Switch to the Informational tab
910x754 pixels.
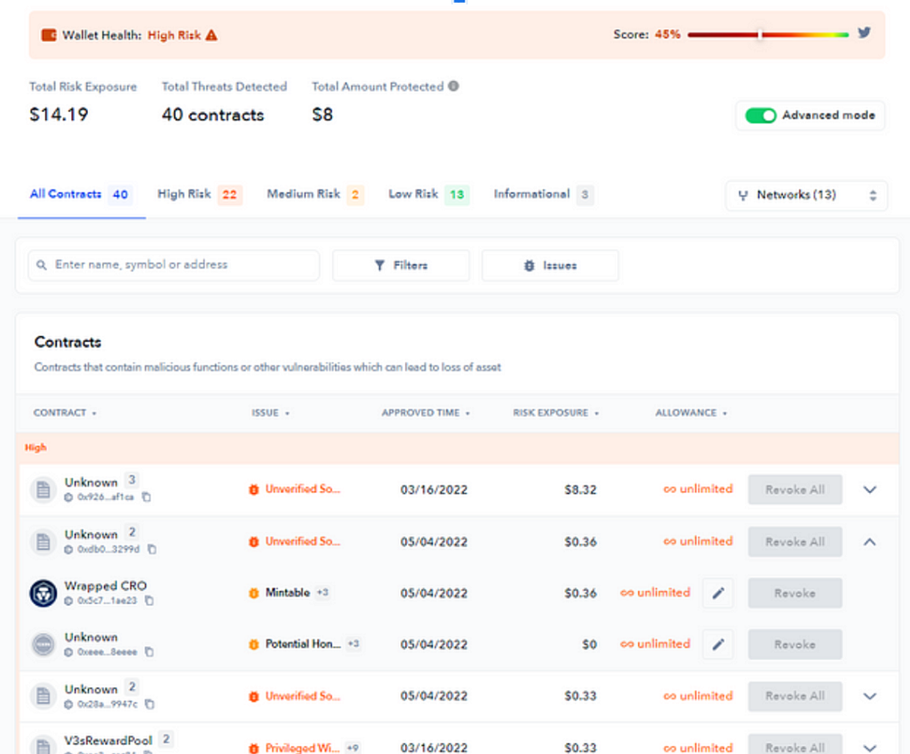pos(543,194)
